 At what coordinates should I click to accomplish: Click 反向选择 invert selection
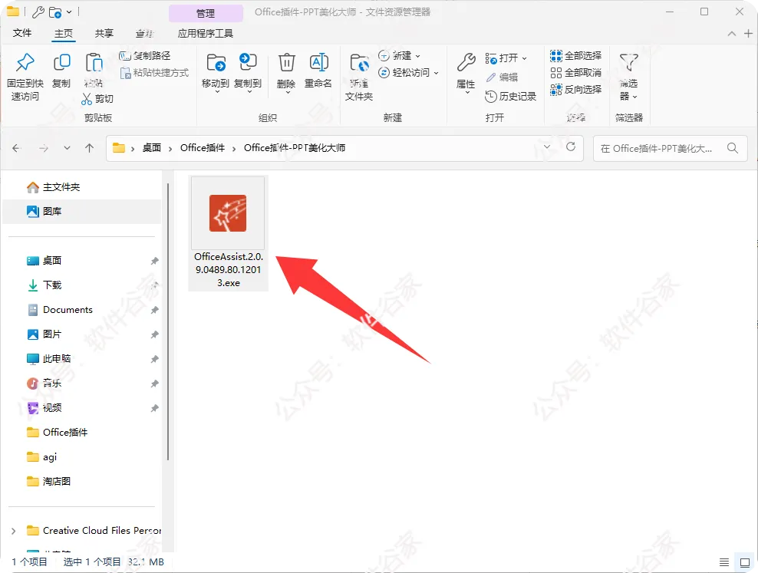[575, 90]
